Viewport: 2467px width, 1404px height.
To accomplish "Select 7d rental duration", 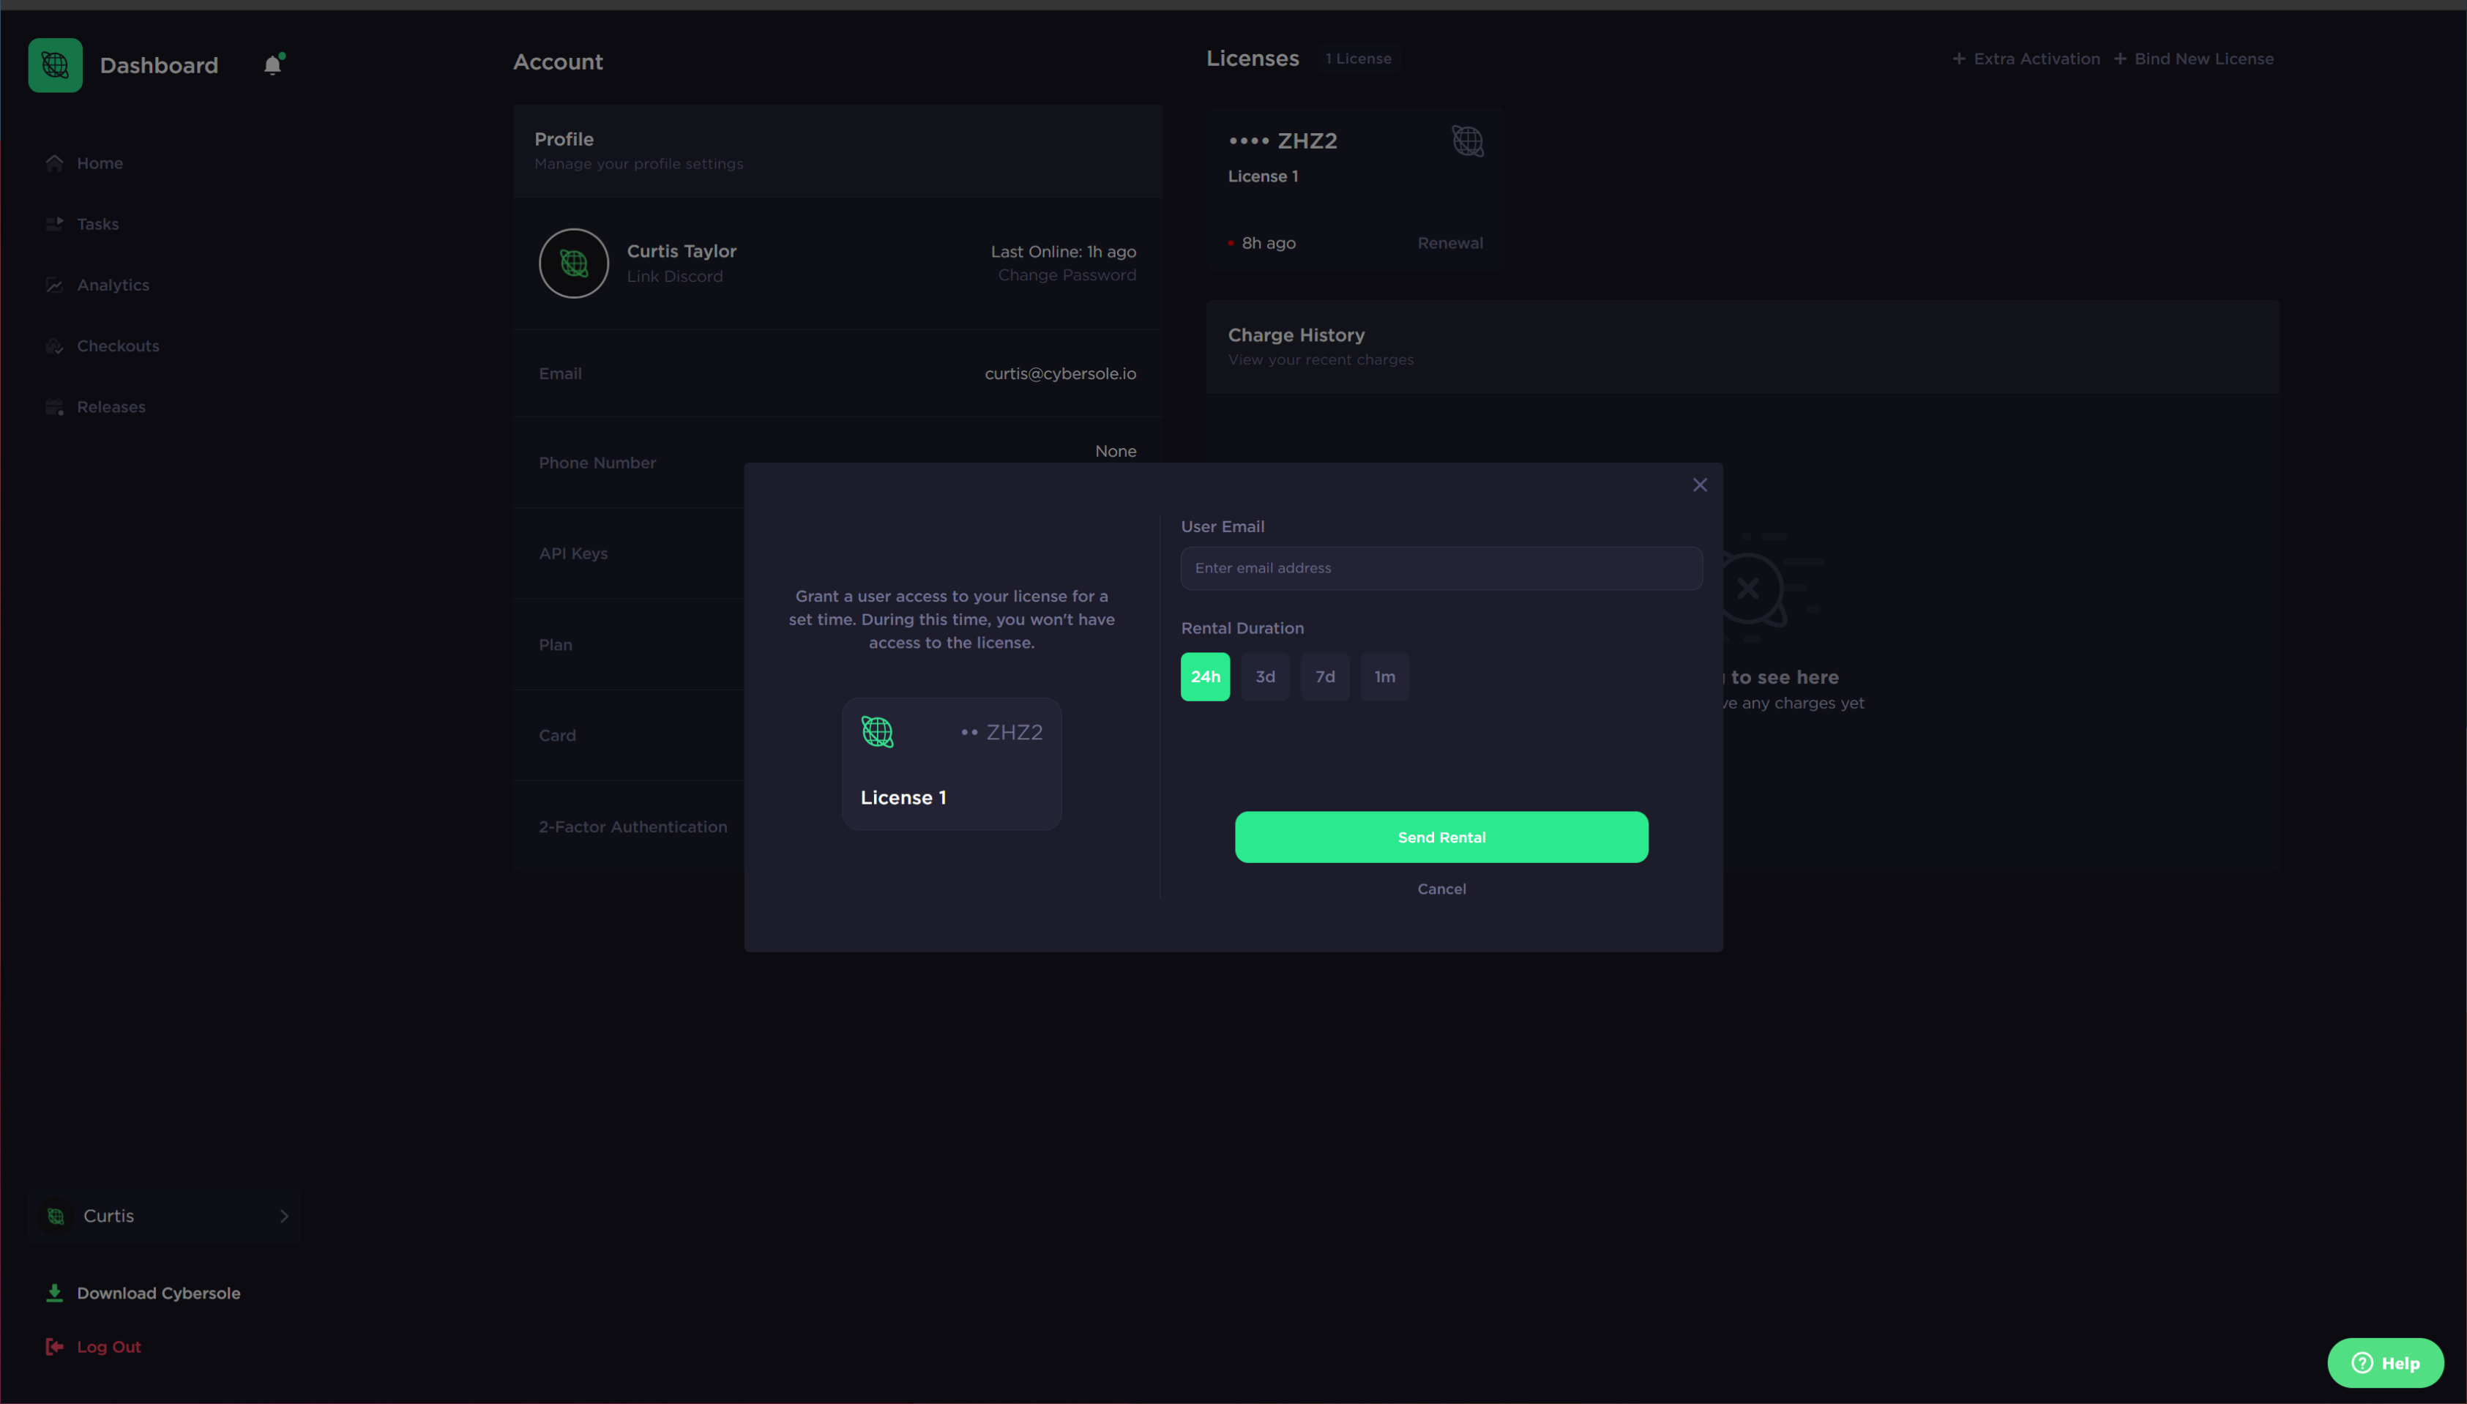I will 1324,677.
